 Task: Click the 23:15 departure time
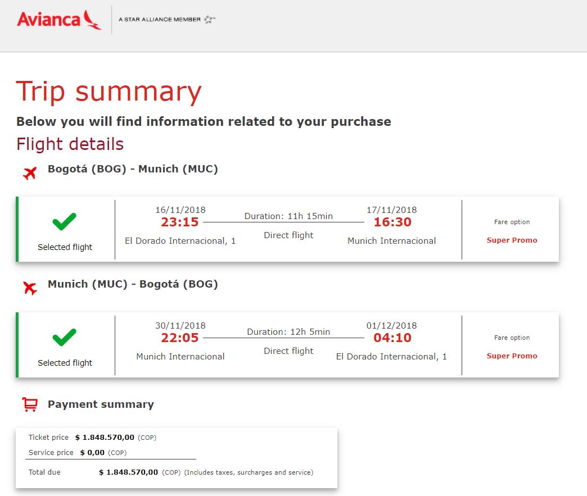tap(180, 222)
